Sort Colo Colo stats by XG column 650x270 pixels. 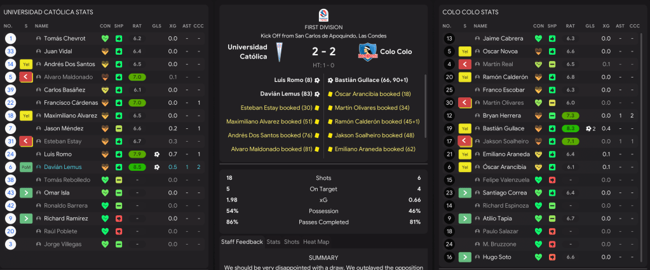click(606, 25)
